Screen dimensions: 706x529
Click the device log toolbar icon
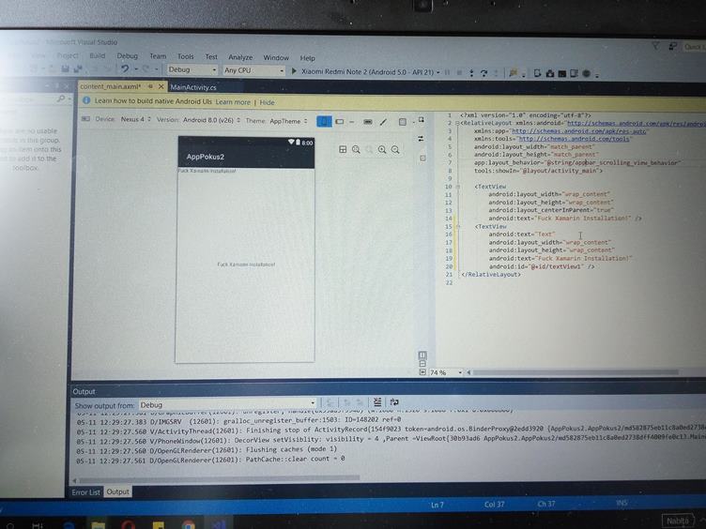[574, 73]
